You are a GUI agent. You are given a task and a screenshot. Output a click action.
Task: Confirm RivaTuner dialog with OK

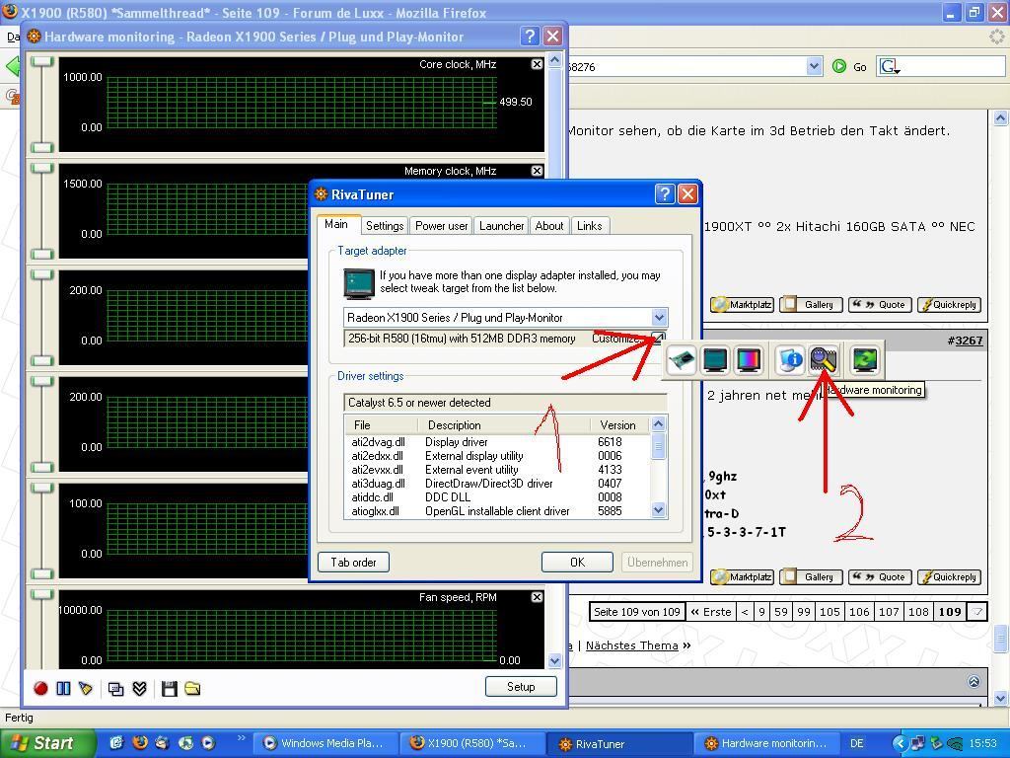[577, 562]
